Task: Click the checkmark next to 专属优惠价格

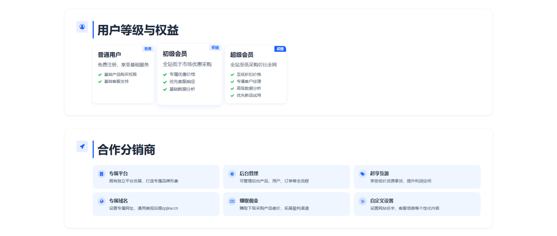Action: tap(165, 75)
